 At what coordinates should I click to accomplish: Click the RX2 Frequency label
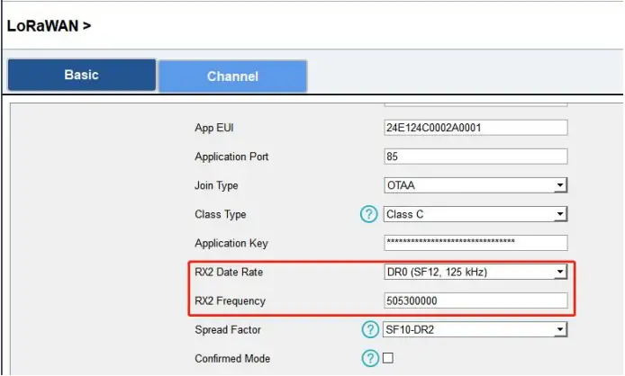(230, 301)
